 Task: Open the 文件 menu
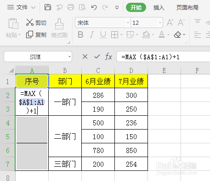22,7
